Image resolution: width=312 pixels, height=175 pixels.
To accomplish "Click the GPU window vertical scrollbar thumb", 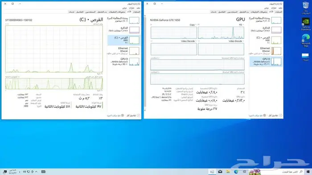I will [x=145, y=61].
